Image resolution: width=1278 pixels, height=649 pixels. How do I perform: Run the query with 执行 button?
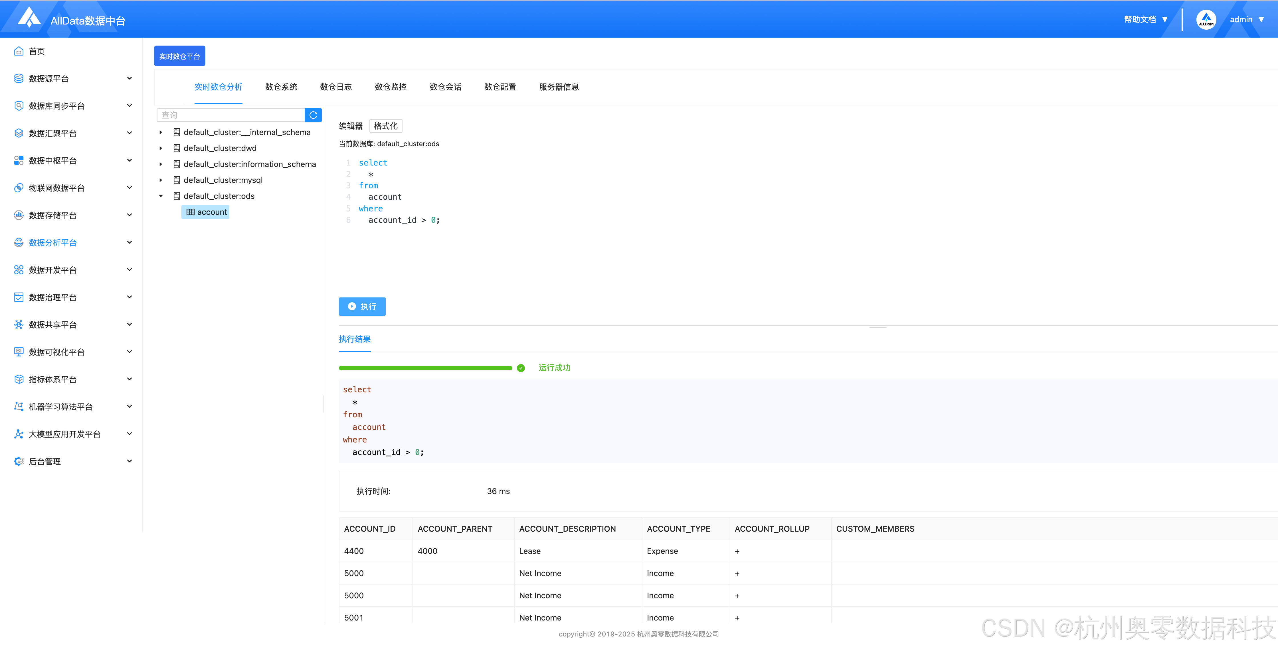[x=362, y=306]
